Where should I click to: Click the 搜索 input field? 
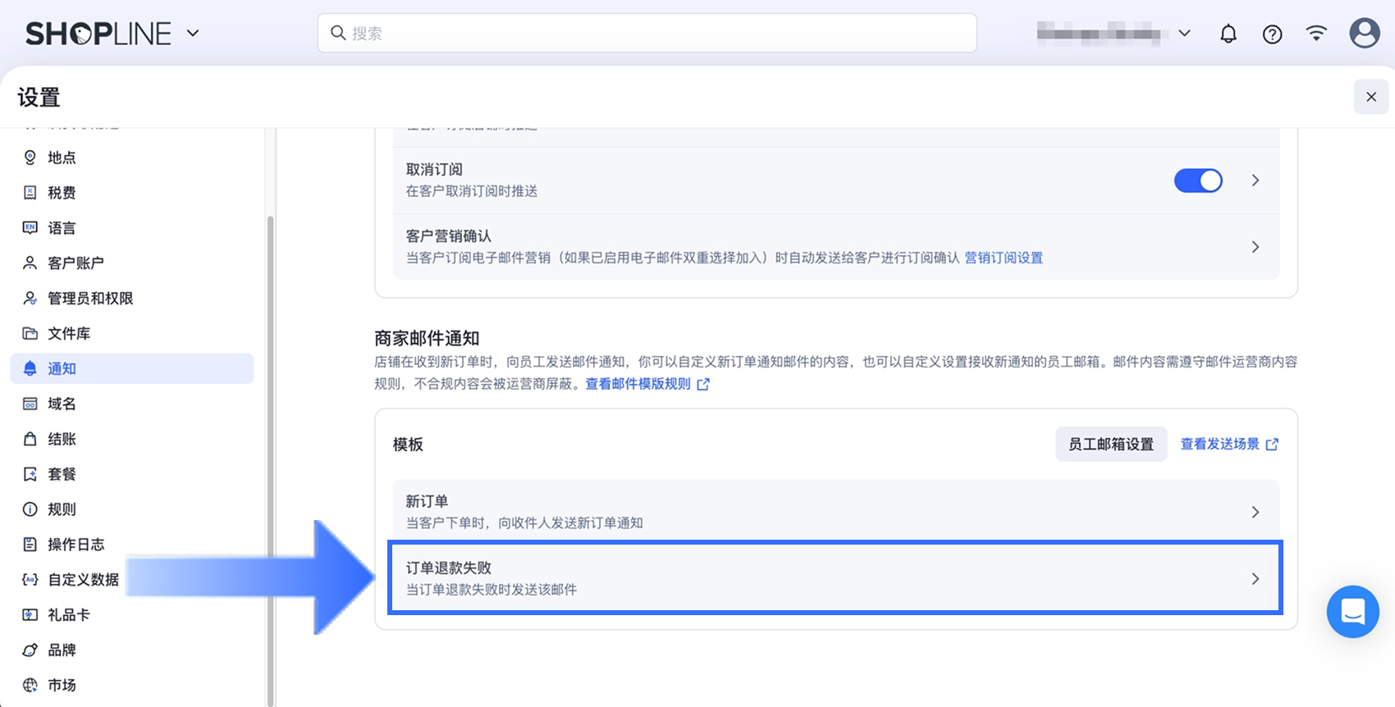[647, 33]
